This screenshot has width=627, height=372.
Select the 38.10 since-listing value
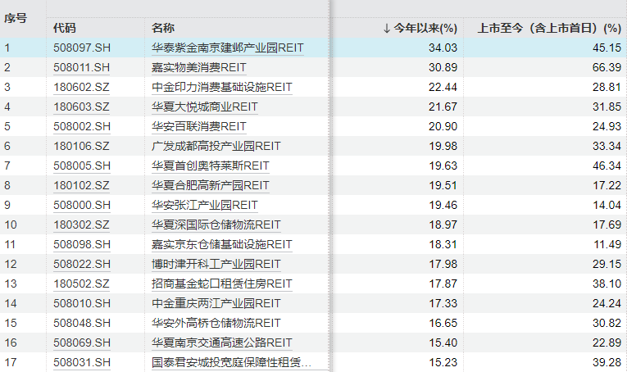[x=607, y=284]
